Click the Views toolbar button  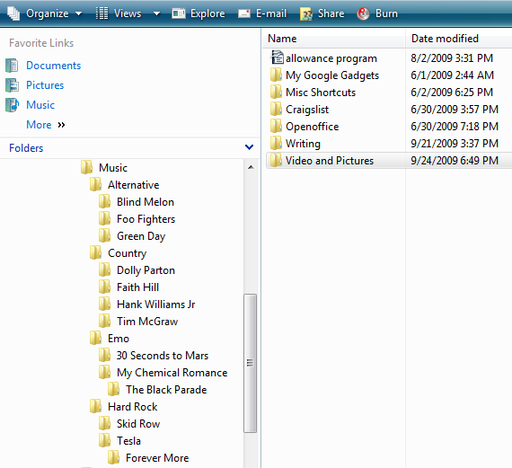(119, 13)
